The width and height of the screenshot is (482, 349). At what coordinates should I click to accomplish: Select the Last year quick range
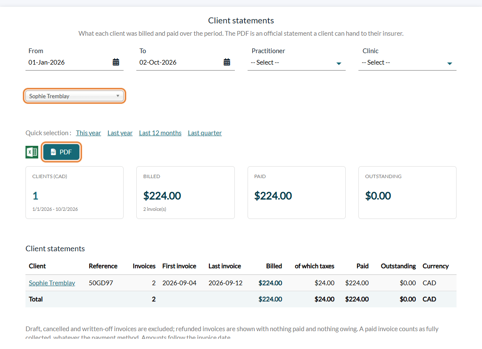pyautogui.click(x=120, y=133)
